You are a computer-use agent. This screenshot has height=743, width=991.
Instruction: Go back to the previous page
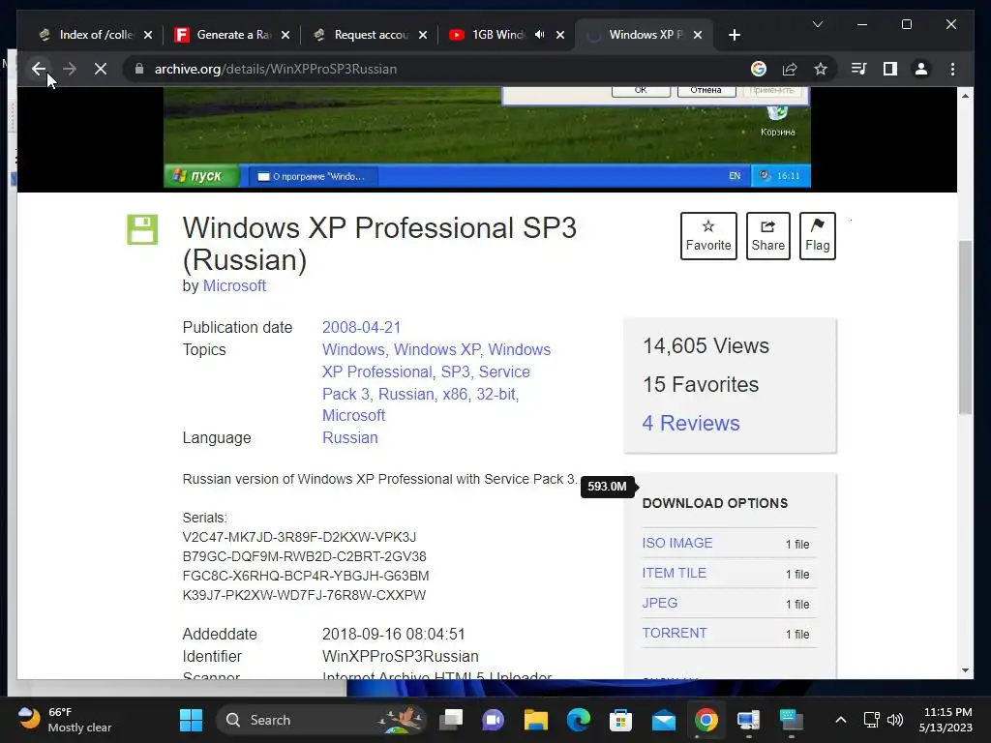point(39,69)
